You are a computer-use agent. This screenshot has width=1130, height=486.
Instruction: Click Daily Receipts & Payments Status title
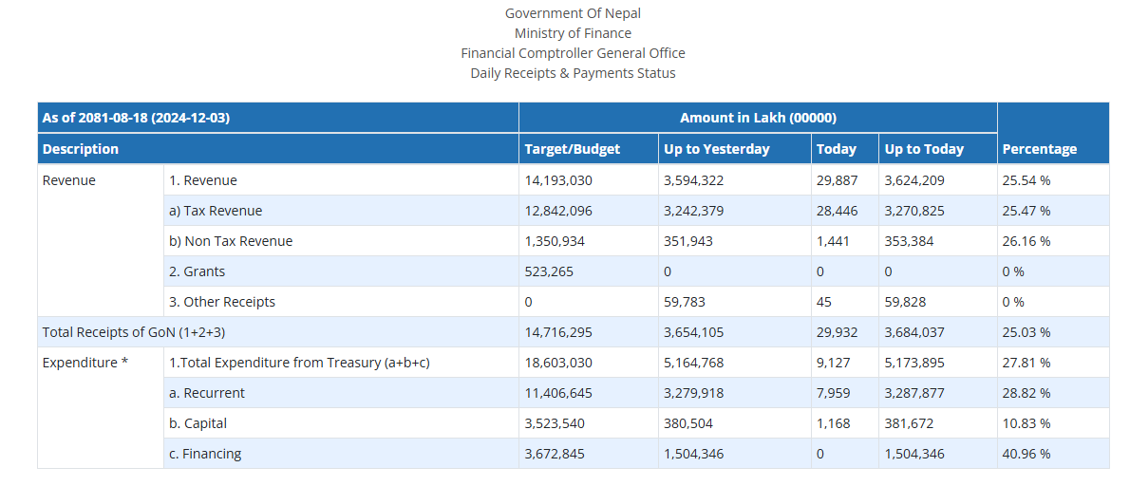(573, 73)
